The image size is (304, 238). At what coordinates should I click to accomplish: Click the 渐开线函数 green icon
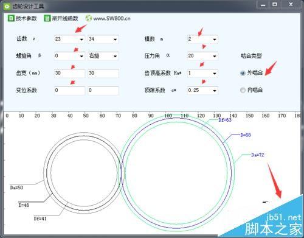(47, 18)
